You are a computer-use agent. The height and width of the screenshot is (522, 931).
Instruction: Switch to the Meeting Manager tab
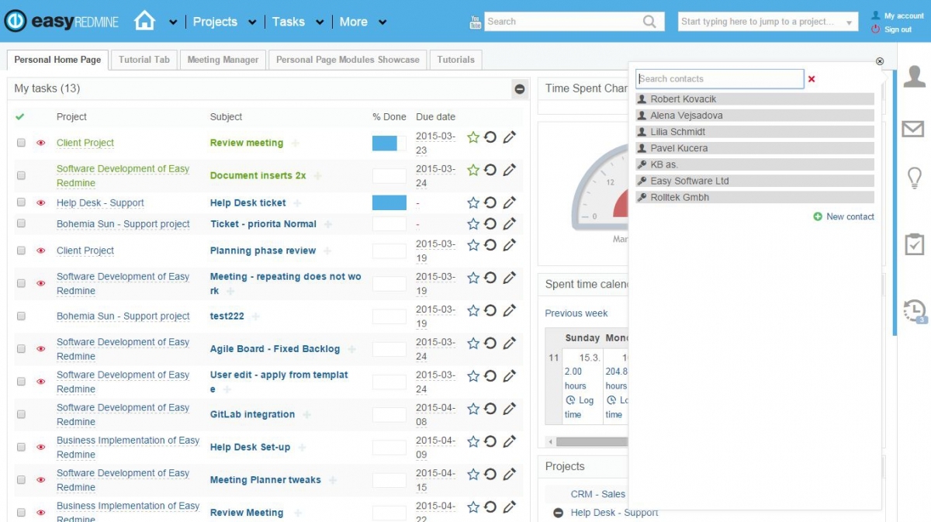coord(223,60)
